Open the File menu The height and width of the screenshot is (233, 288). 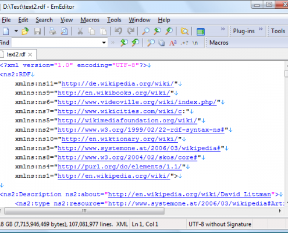click(6, 20)
